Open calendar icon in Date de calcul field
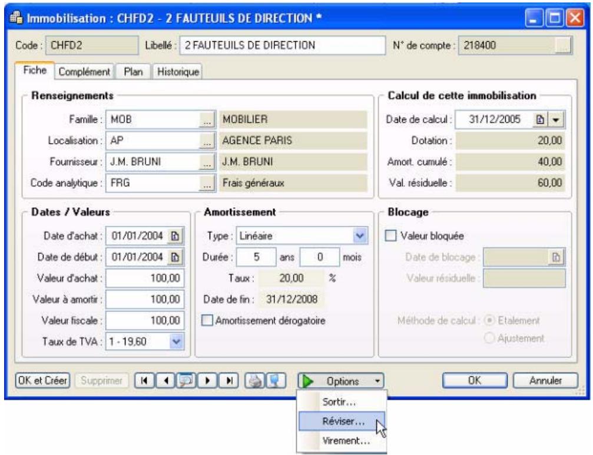This screenshot has height=455, width=593. [540, 119]
